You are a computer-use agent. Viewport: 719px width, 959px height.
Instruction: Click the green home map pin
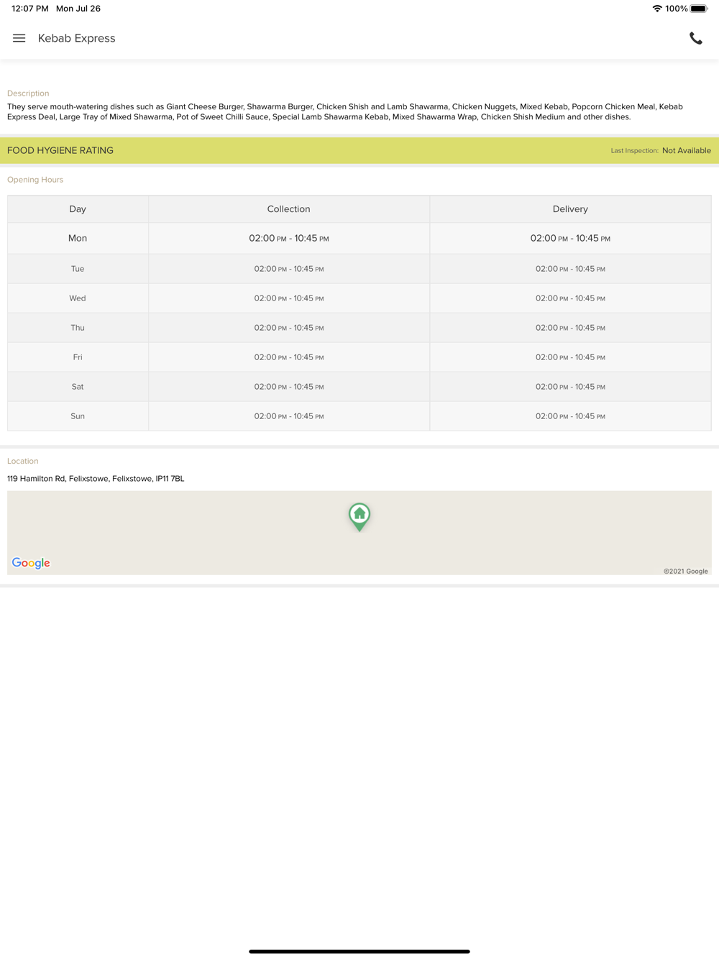point(359,517)
